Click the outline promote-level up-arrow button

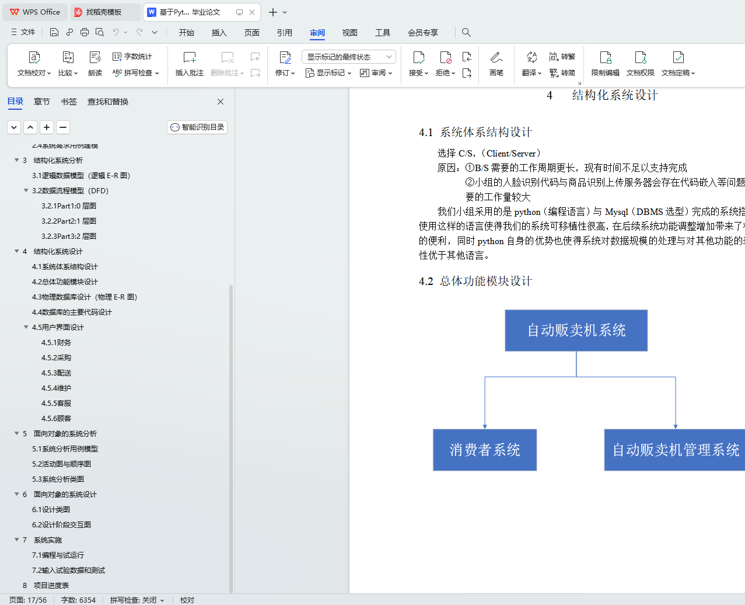[x=30, y=127]
